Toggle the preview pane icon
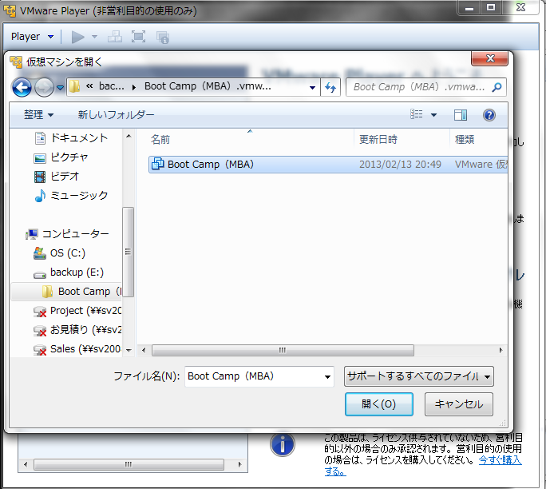 [461, 115]
